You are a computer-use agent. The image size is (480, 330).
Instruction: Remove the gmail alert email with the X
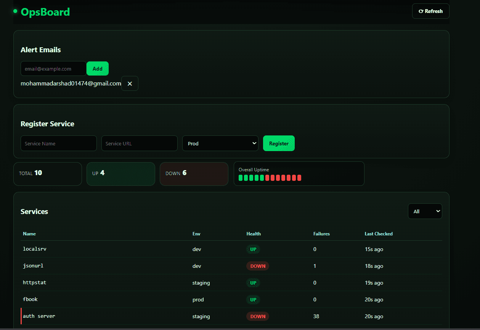pyautogui.click(x=130, y=83)
